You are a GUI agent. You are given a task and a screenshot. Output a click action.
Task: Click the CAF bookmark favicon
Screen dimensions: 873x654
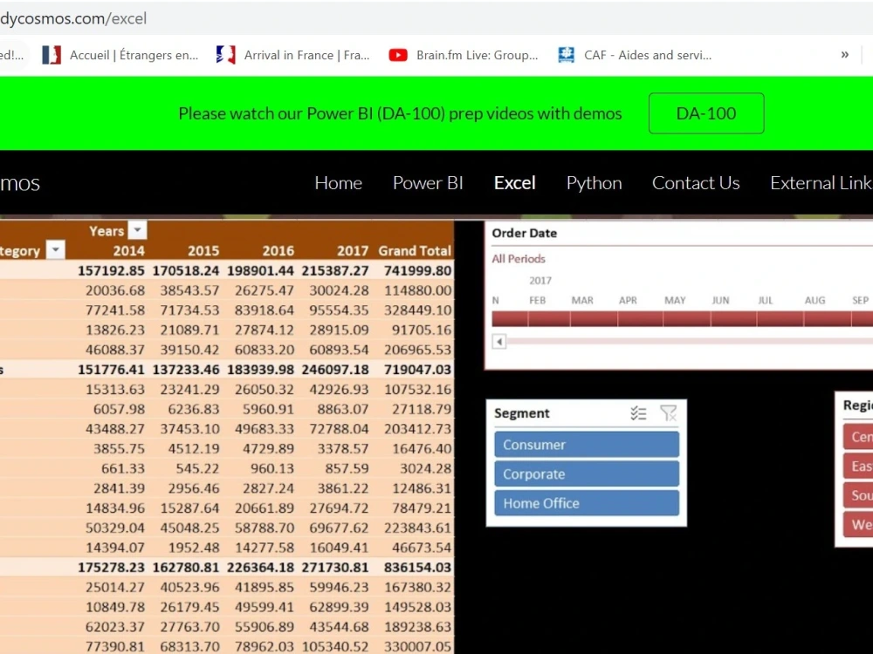coord(567,54)
